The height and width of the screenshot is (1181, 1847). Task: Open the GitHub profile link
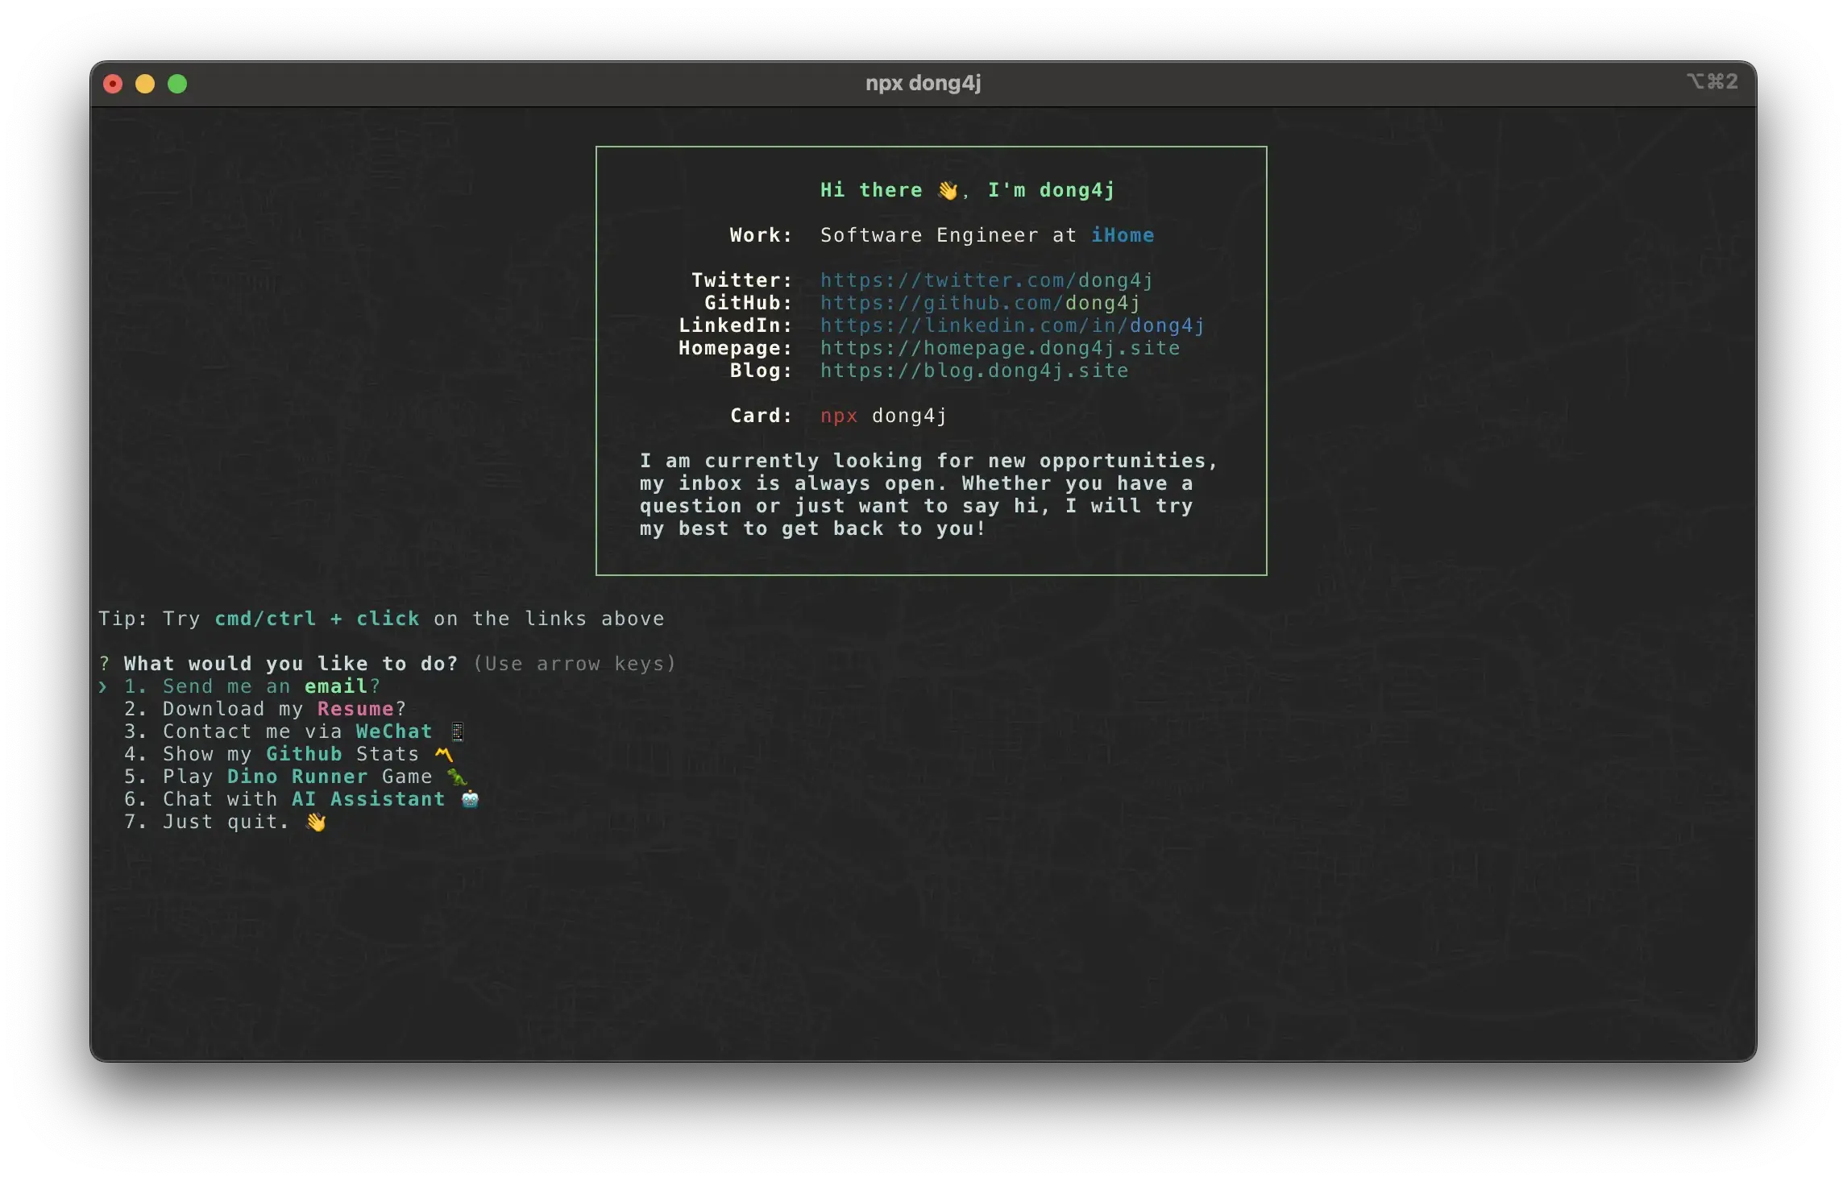(x=980, y=303)
